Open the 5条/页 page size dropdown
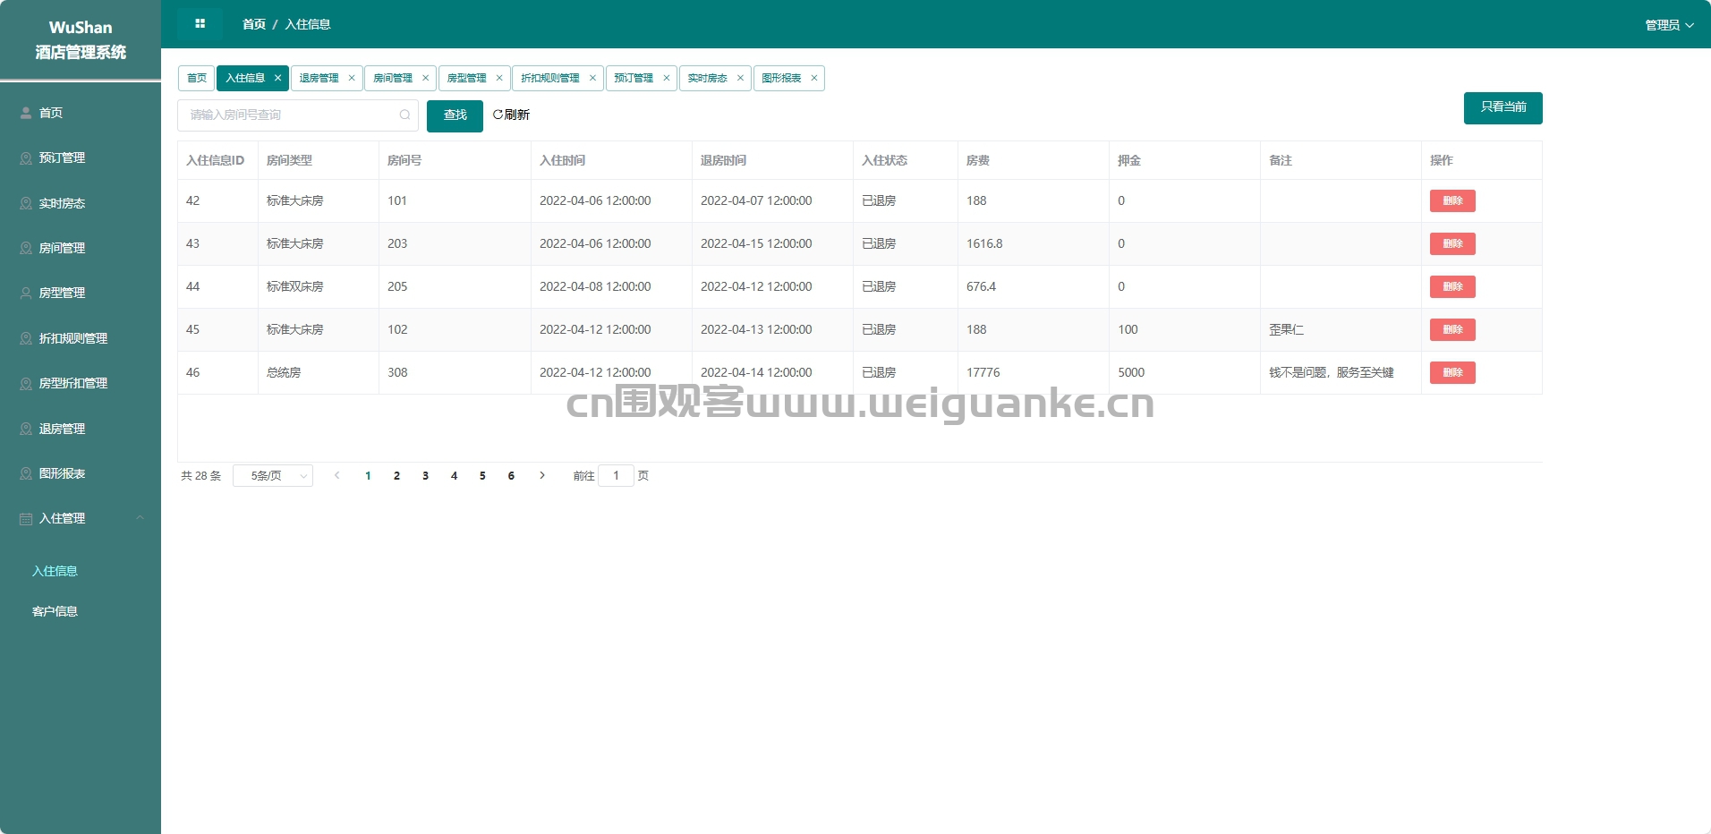Viewport: 1711px width, 834px height. 273,475
